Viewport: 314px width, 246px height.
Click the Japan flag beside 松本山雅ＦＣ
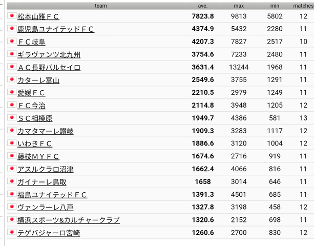[x=12, y=16]
